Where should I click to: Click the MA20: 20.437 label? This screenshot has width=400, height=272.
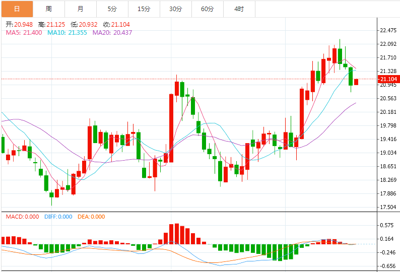112,33
